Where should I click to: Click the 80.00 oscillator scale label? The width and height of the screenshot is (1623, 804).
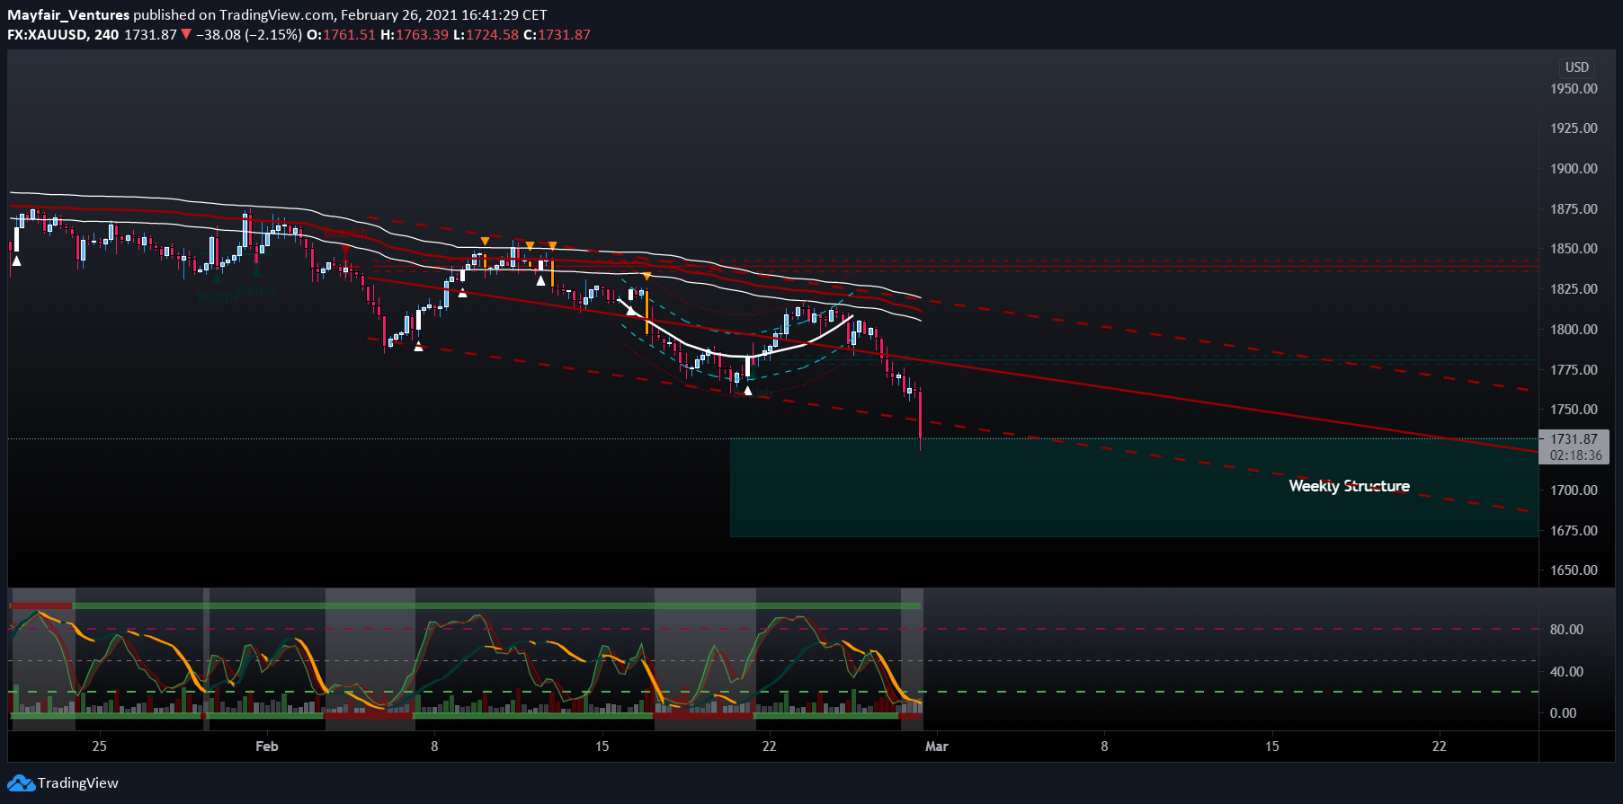(x=1566, y=630)
